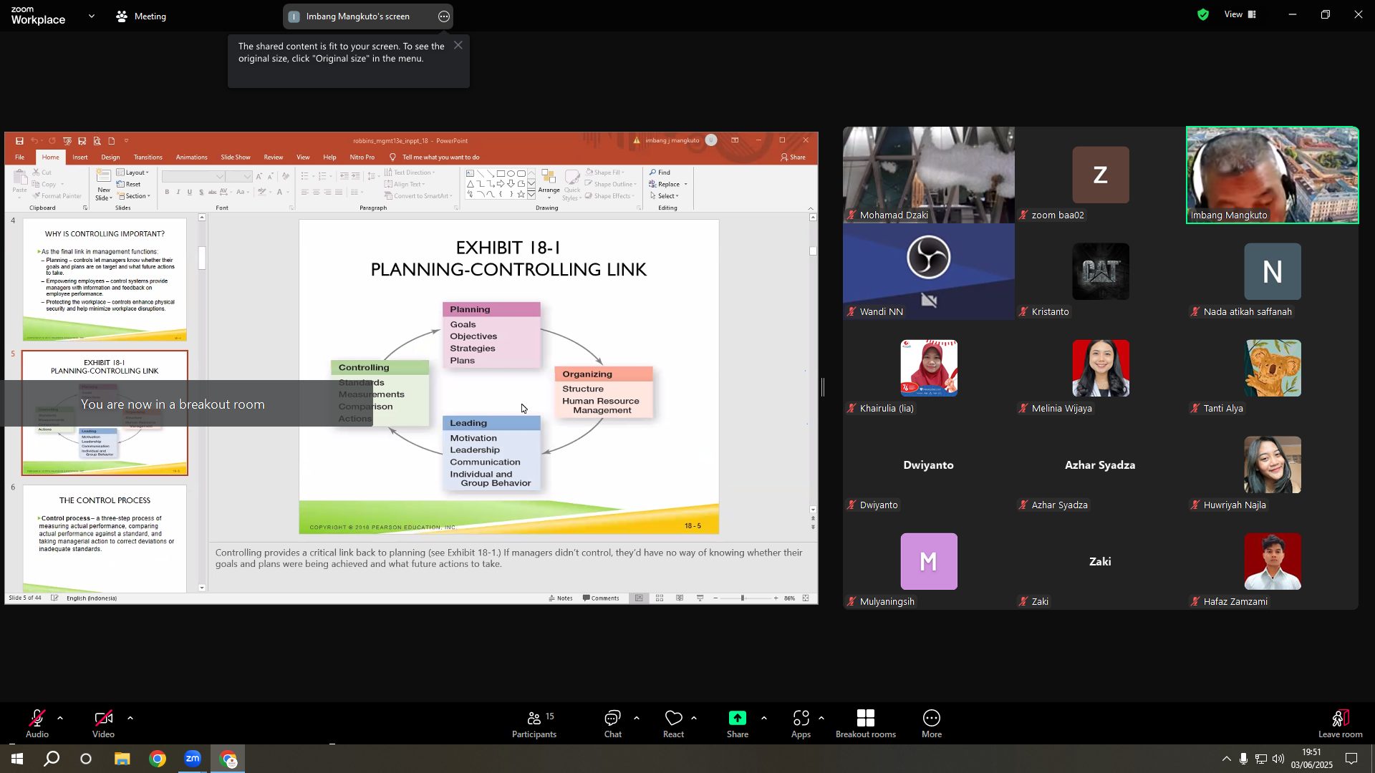Expand the share options caret
Screen dimensions: 1375x773
tap(764, 718)
